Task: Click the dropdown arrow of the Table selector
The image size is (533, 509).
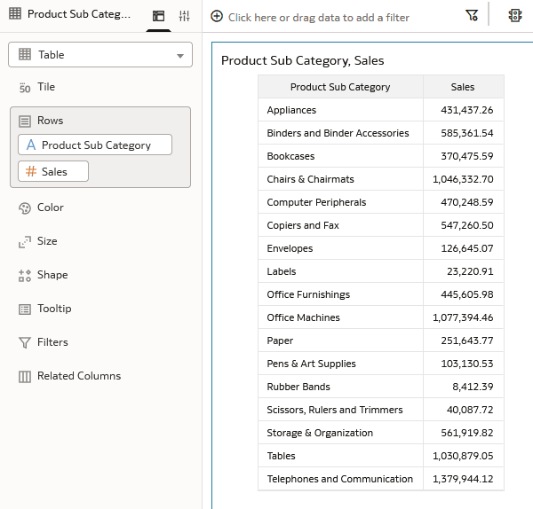Action: (x=180, y=56)
